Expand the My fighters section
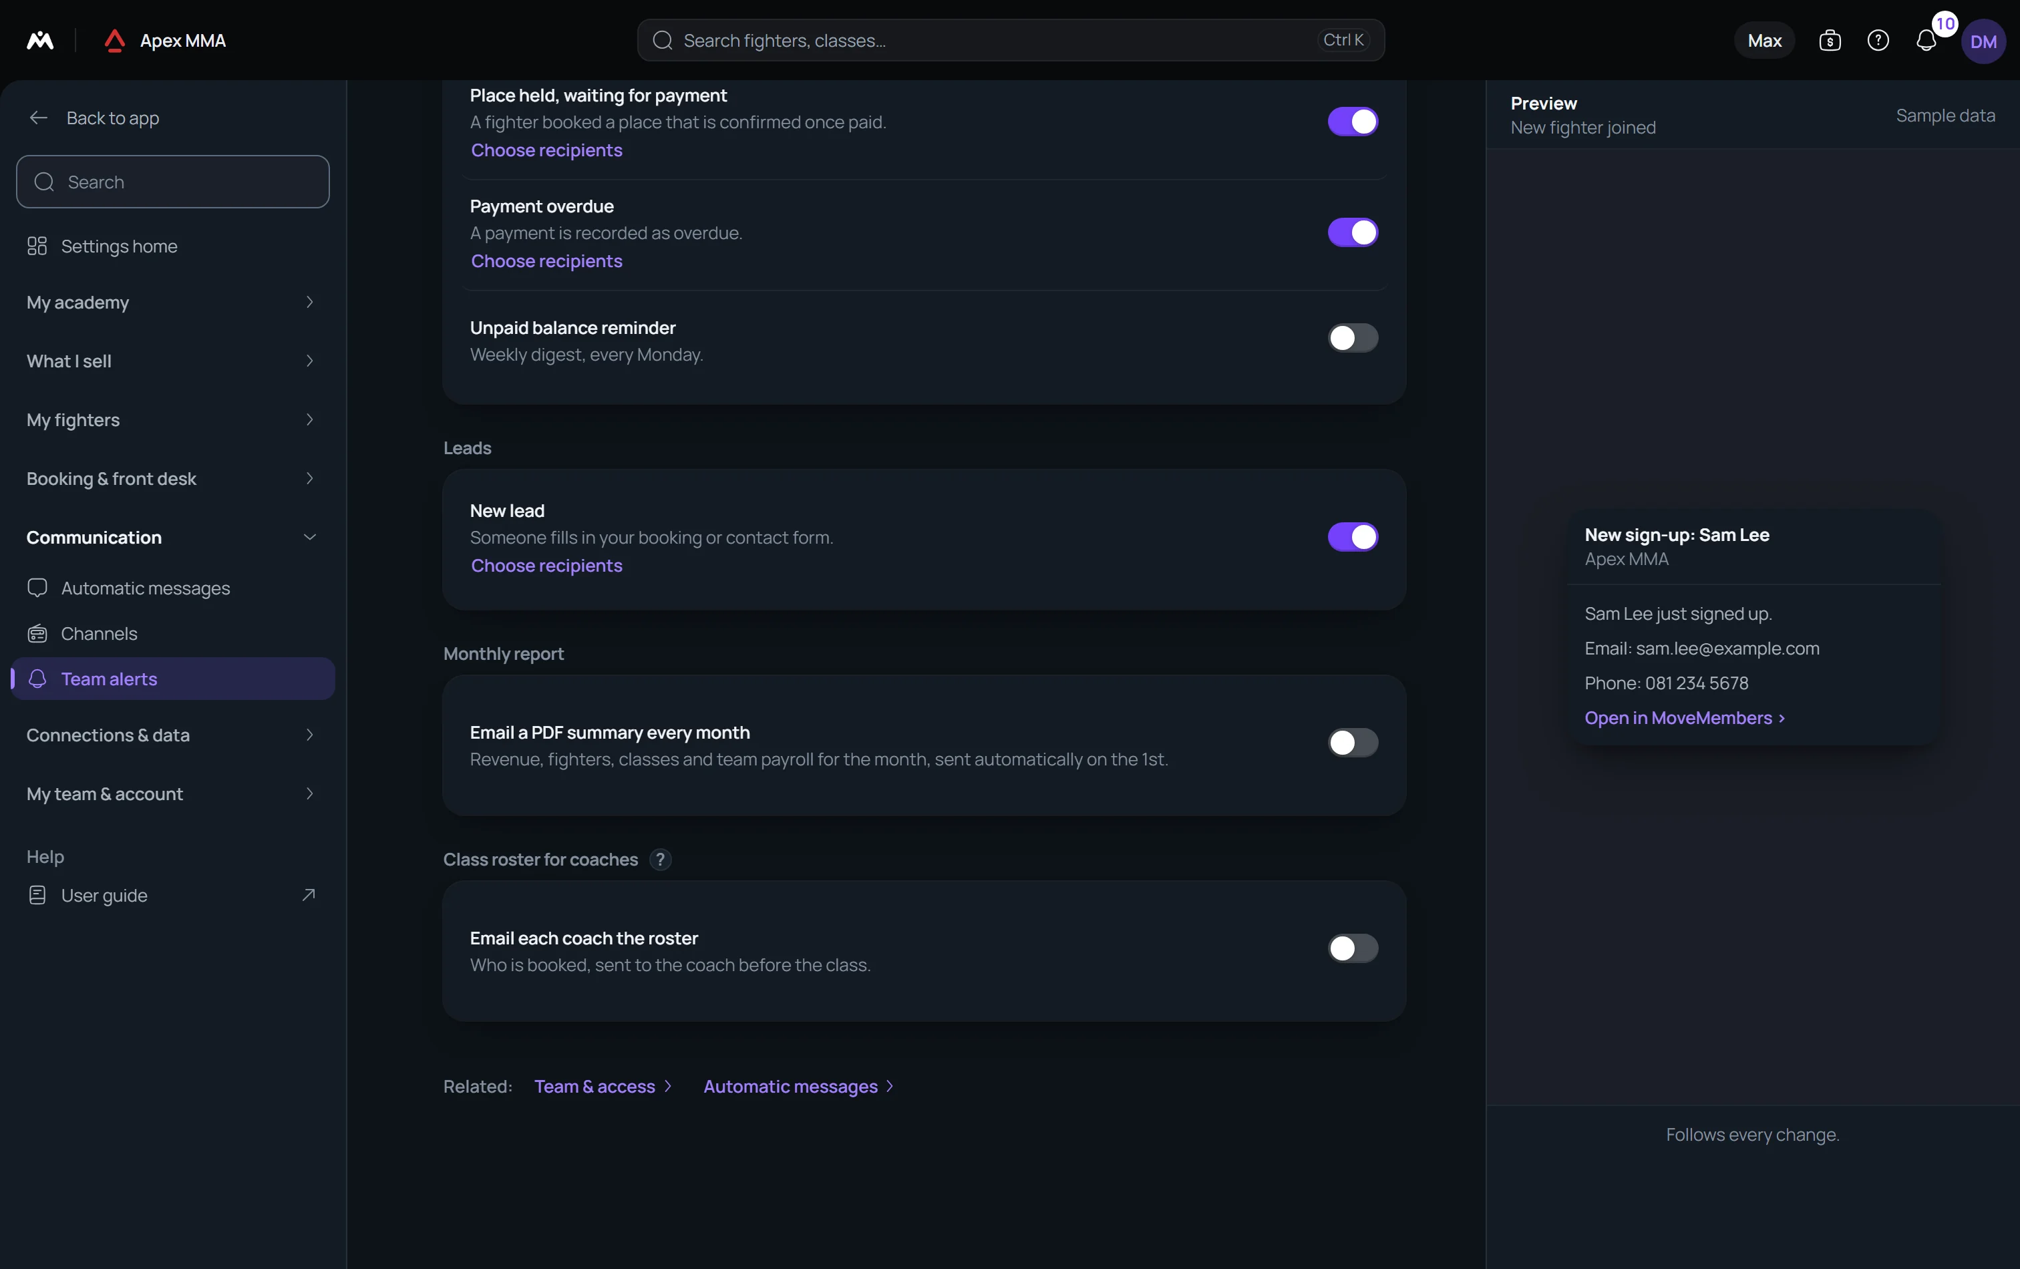The image size is (2020, 1269). (x=173, y=419)
